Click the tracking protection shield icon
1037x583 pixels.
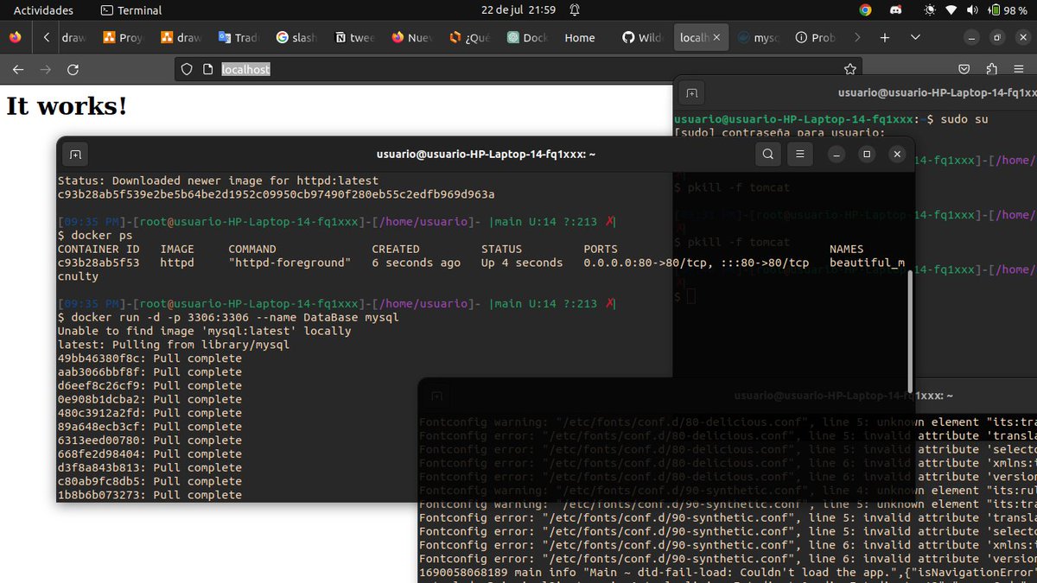tap(187, 69)
